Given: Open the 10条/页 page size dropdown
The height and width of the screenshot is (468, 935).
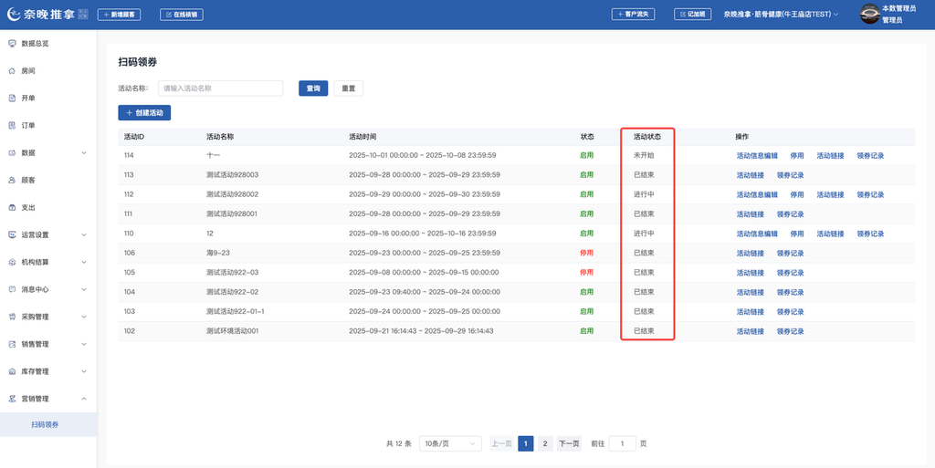Looking at the screenshot, I should (x=449, y=443).
